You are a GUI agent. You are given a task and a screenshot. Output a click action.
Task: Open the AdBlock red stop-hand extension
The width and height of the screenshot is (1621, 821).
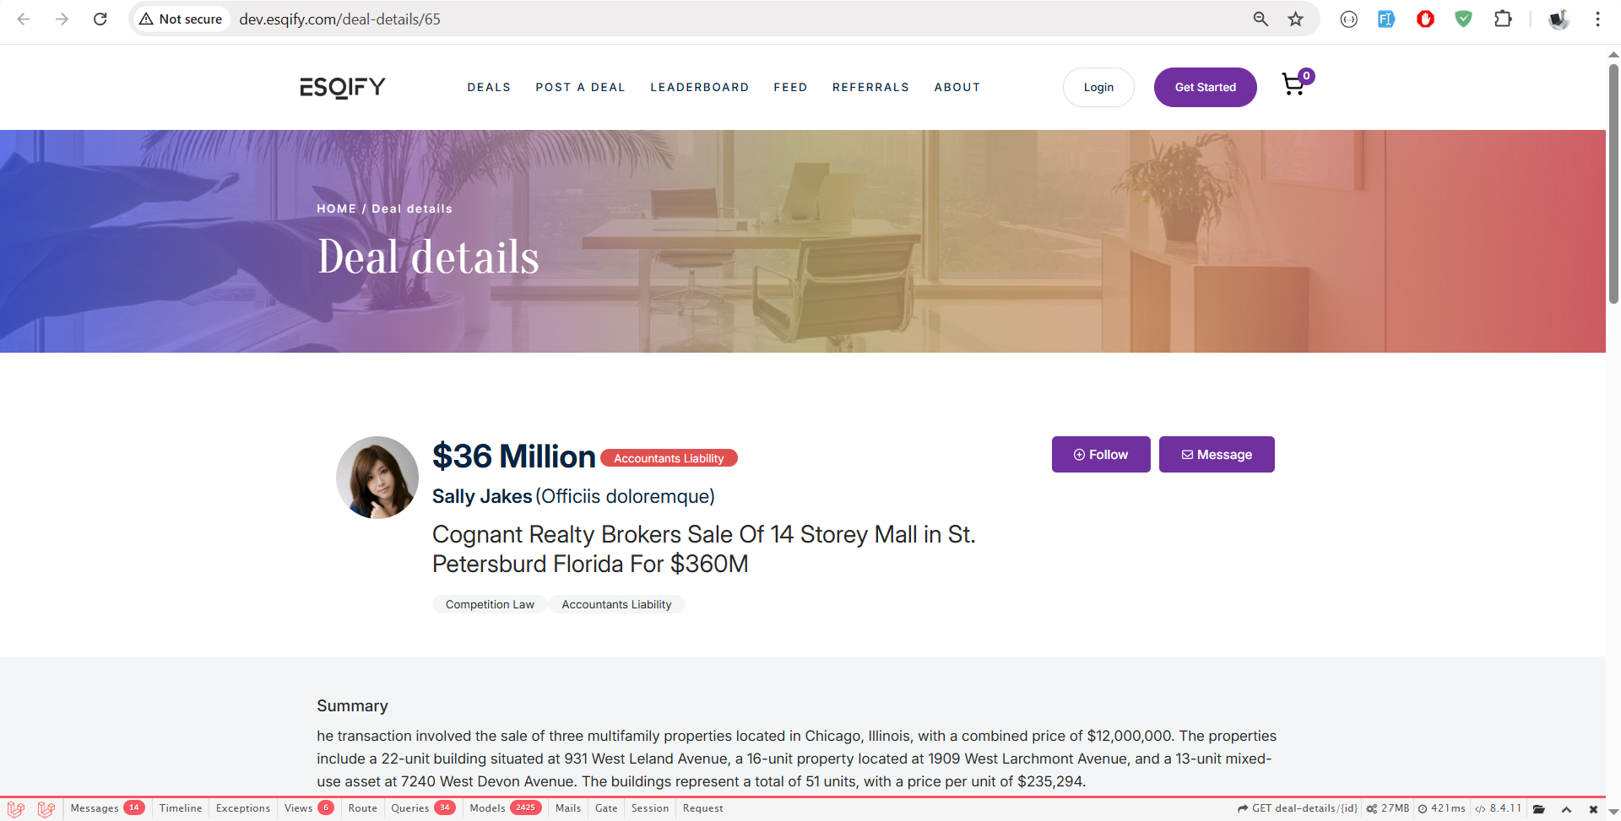[x=1425, y=19]
